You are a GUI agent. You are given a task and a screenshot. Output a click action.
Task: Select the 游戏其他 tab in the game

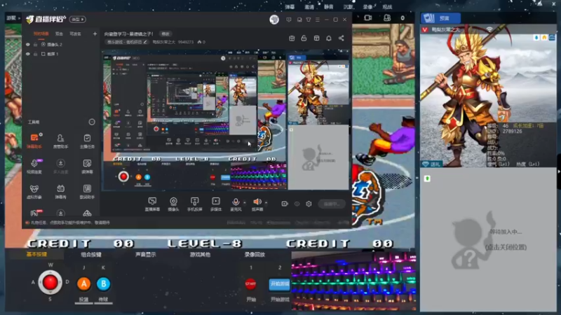200,254
